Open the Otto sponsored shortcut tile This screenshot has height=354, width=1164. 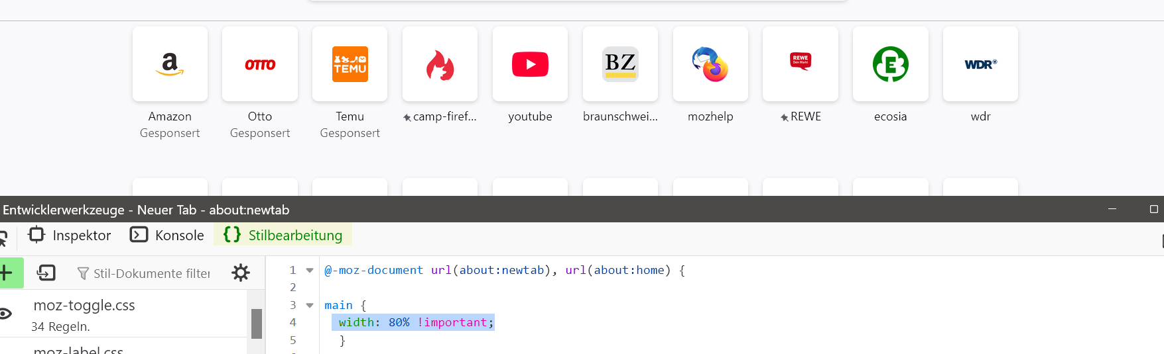coord(260,64)
